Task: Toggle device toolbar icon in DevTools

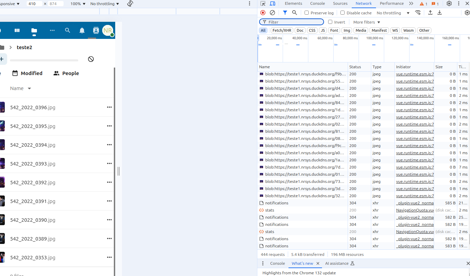Action: (x=272, y=3)
